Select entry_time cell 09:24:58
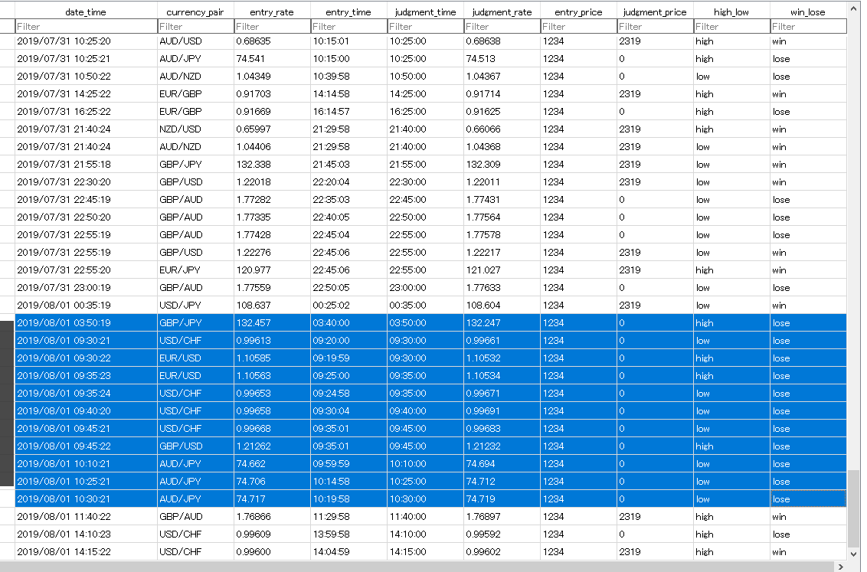The height and width of the screenshot is (572, 867). 348,394
